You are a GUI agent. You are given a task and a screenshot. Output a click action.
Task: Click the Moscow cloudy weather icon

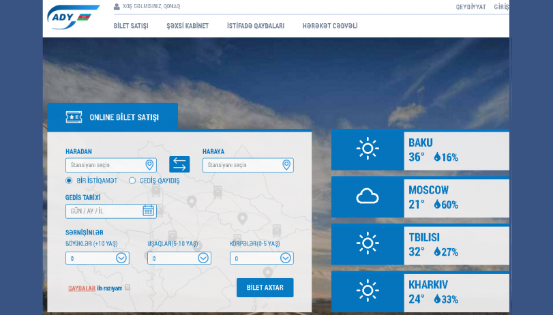[x=368, y=196]
